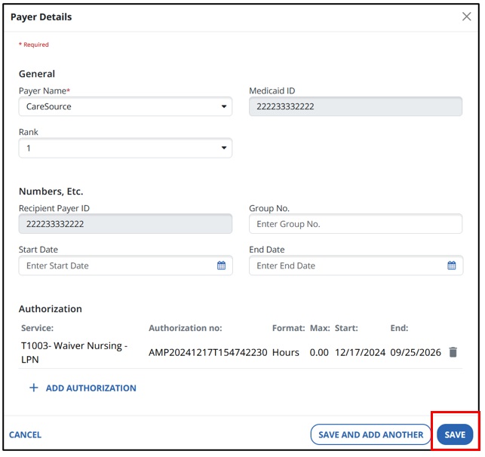Delete the T1003 authorization with trash icon
This screenshot has width=485, height=457.
point(453,352)
